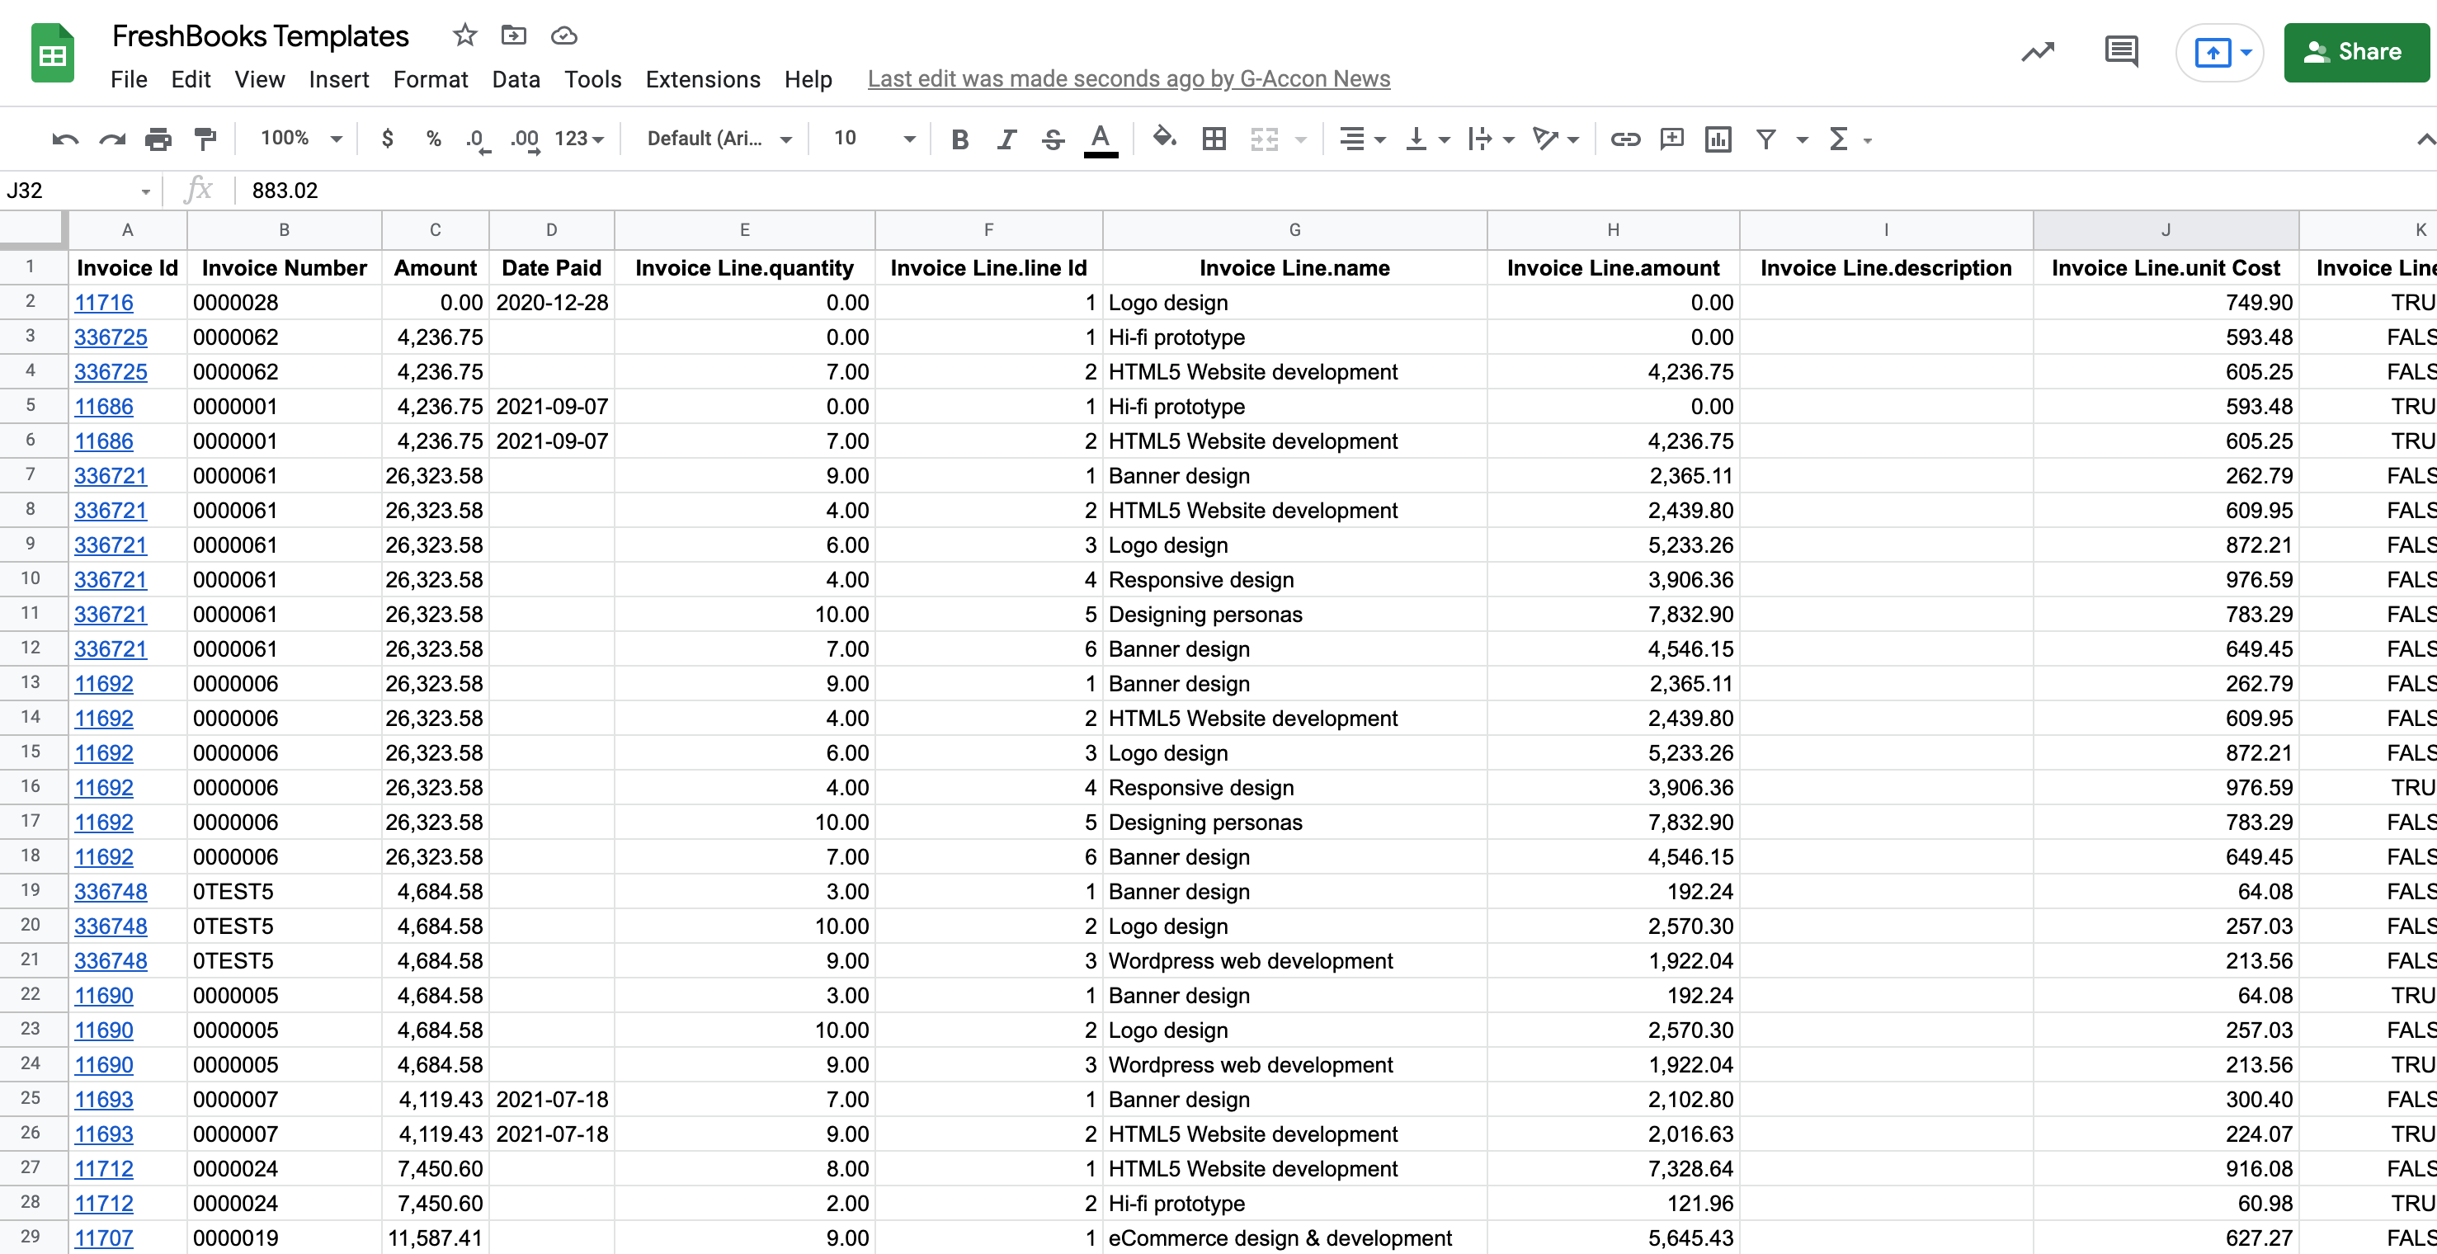This screenshot has height=1254, width=2437.
Task: Select column G header
Action: (1294, 230)
